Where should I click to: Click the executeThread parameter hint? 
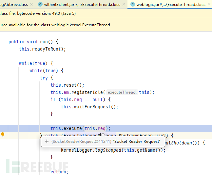(x=122, y=92)
